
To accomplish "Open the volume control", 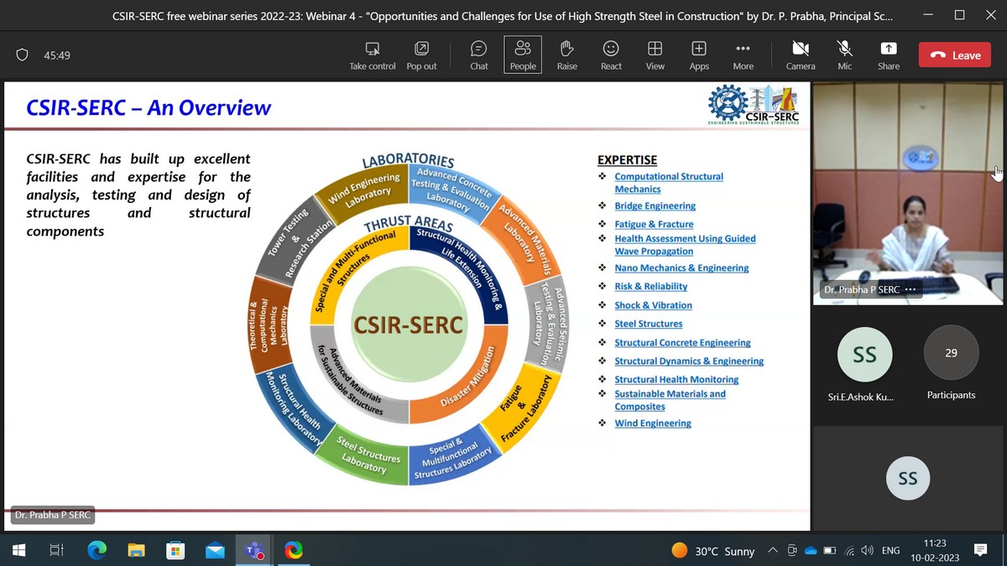I will coord(867,551).
